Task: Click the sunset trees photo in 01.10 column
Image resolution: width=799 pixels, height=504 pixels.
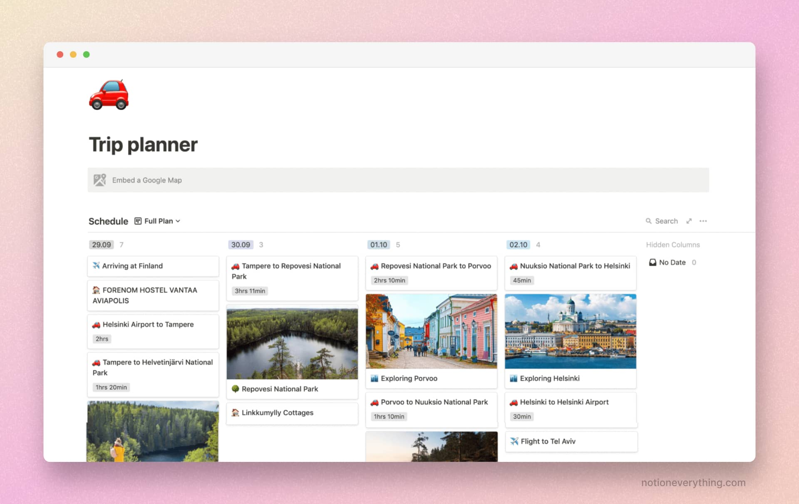Action: 431,447
